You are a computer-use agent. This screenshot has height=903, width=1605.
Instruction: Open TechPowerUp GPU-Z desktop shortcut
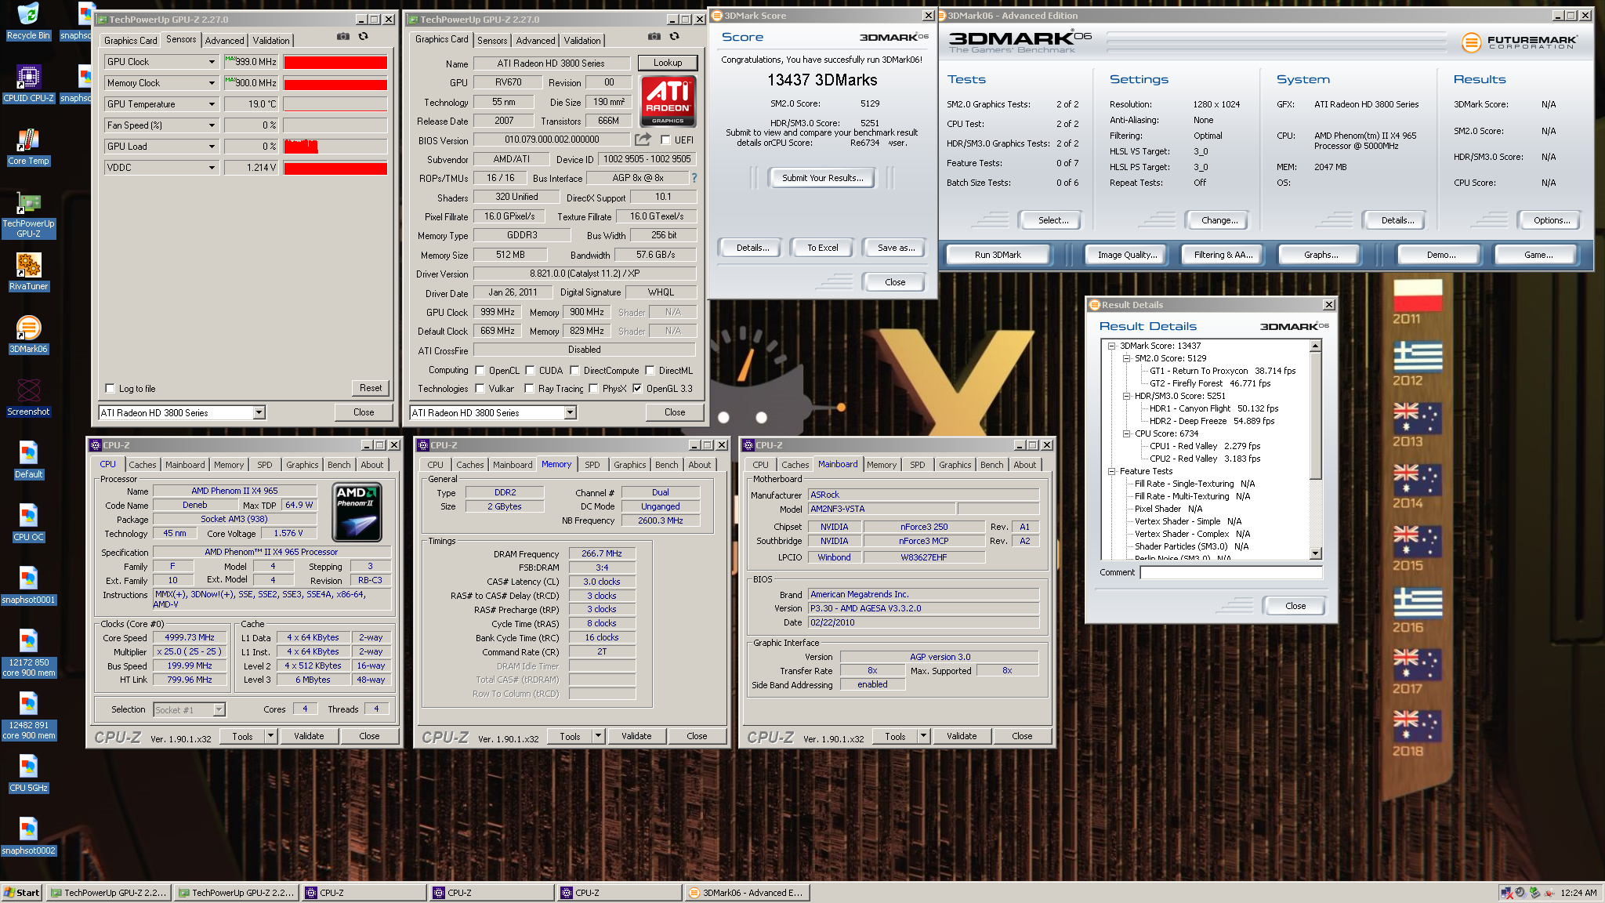tap(28, 215)
